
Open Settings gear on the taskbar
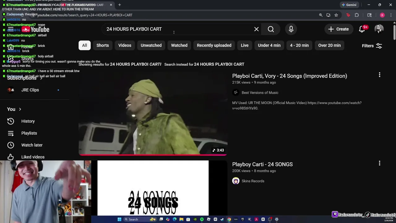[277, 219]
